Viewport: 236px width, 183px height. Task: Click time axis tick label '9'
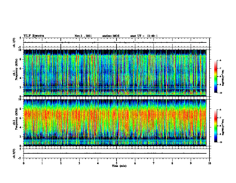(x=191, y=163)
